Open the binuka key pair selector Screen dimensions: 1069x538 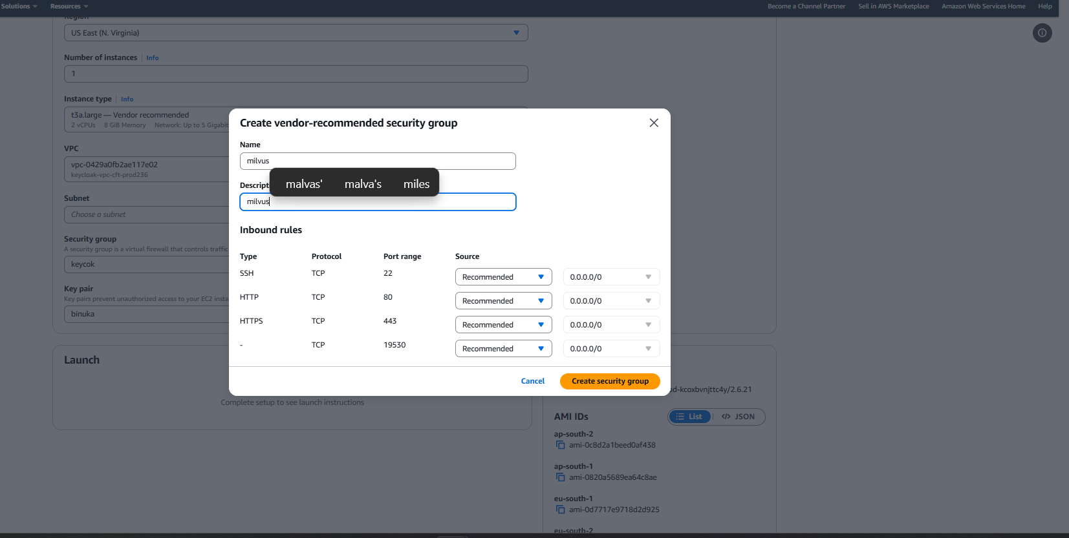coord(147,314)
